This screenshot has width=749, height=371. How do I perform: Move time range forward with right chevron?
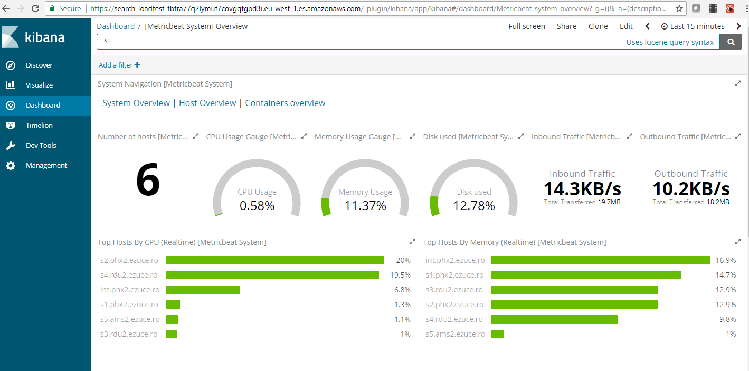pos(738,26)
